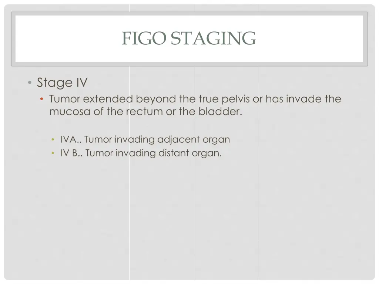Select the Stage IV heading text
The height and width of the screenshot is (284, 379).
point(62,82)
